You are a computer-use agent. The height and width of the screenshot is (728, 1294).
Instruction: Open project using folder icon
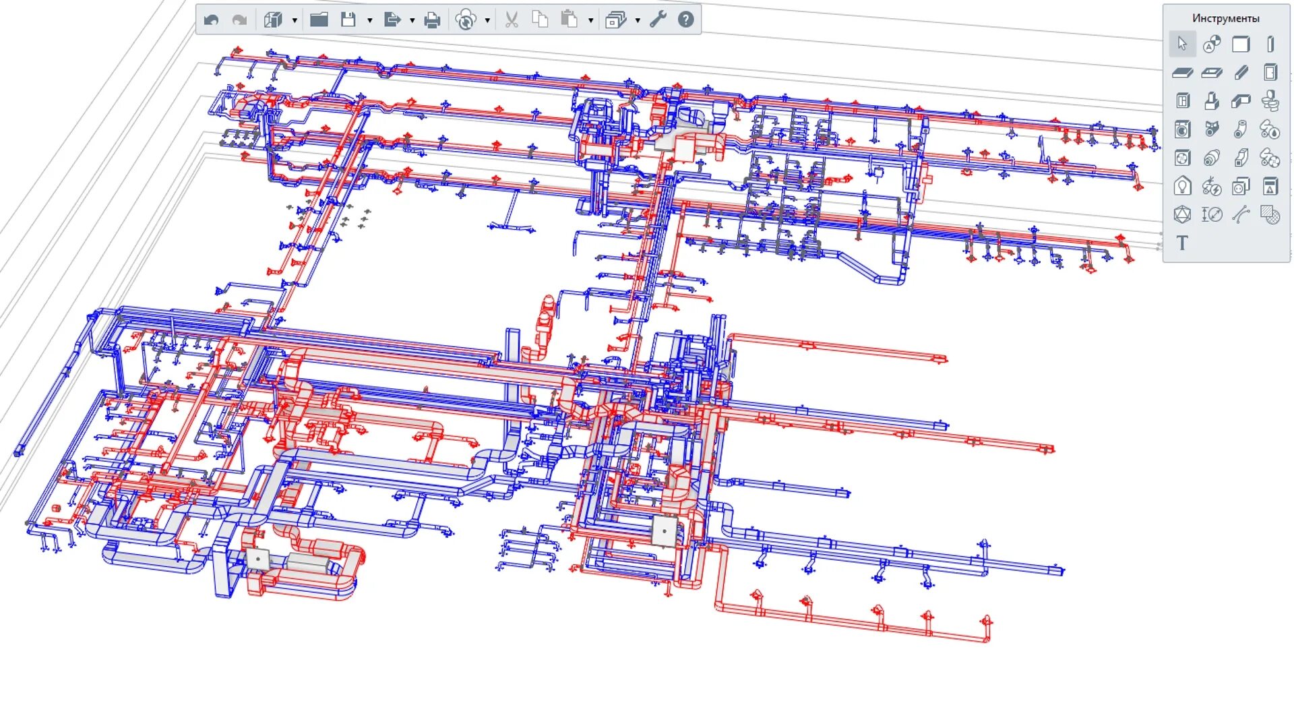click(319, 20)
